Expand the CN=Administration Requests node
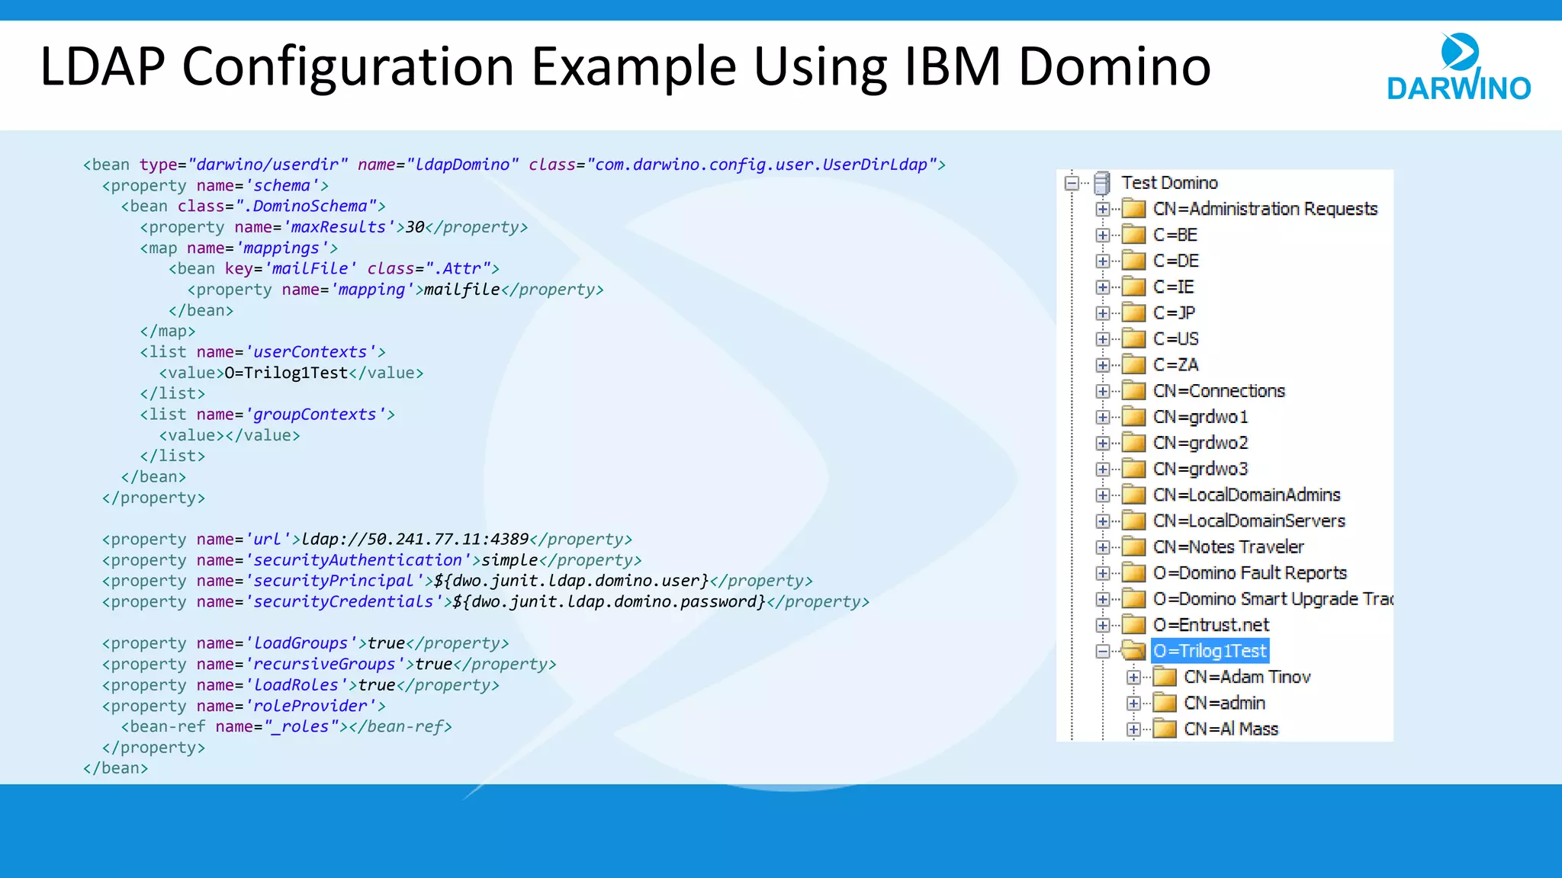The height and width of the screenshot is (878, 1562). [x=1102, y=209]
